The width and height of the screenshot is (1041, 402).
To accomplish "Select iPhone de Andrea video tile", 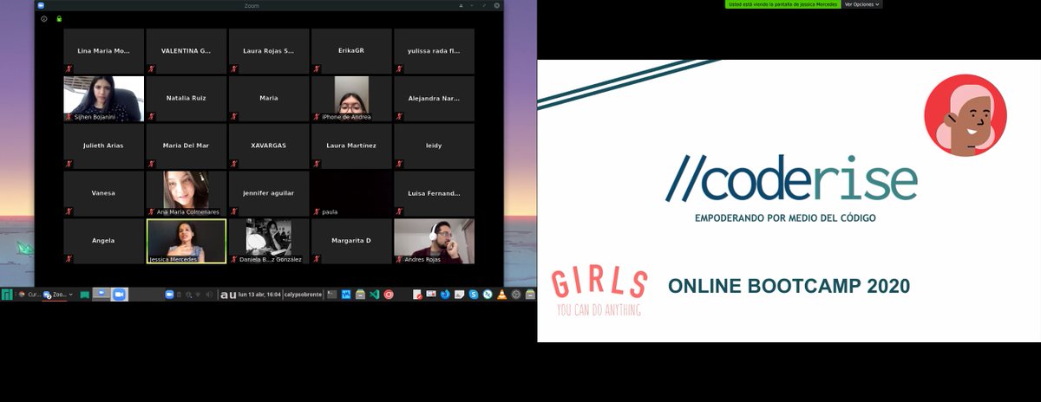I will (x=351, y=99).
